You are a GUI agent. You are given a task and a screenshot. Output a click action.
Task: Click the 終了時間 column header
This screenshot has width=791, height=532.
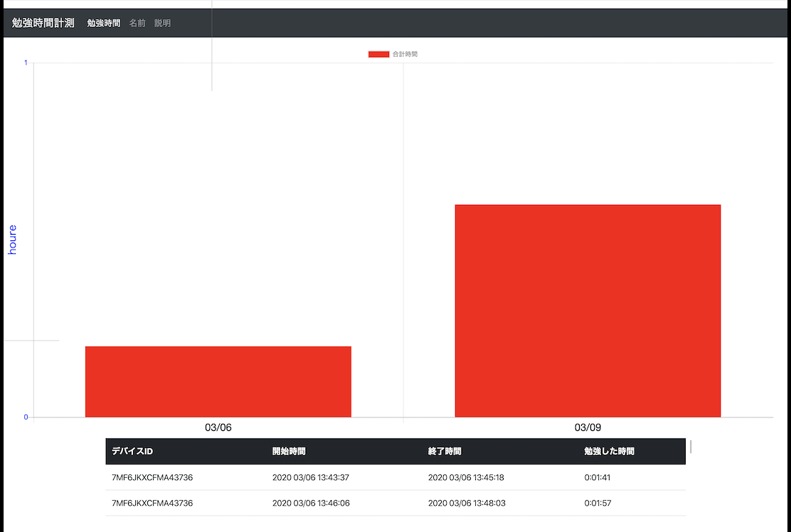click(x=445, y=451)
